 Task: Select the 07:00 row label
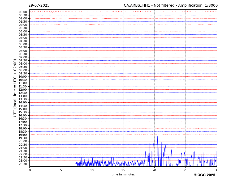(23, 57)
